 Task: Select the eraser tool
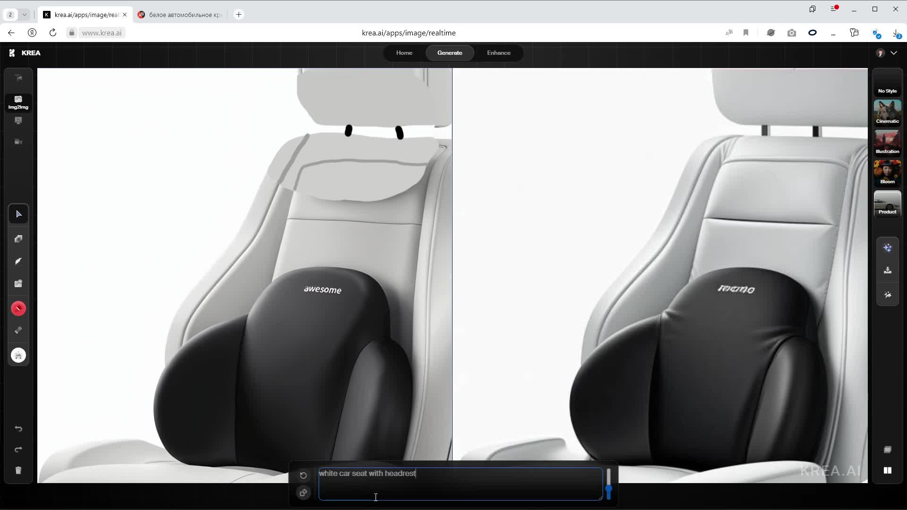click(18, 330)
